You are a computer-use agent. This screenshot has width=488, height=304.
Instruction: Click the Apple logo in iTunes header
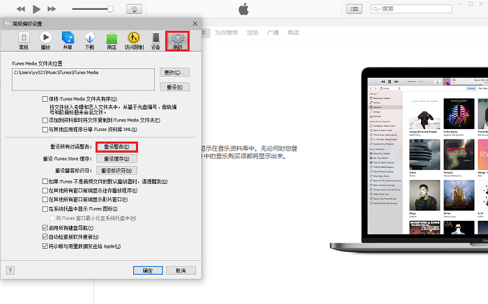click(x=244, y=9)
